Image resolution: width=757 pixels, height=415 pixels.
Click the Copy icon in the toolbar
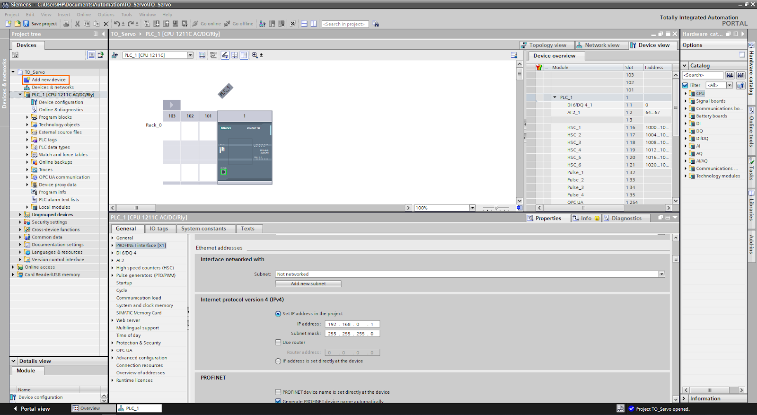click(x=87, y=23)
